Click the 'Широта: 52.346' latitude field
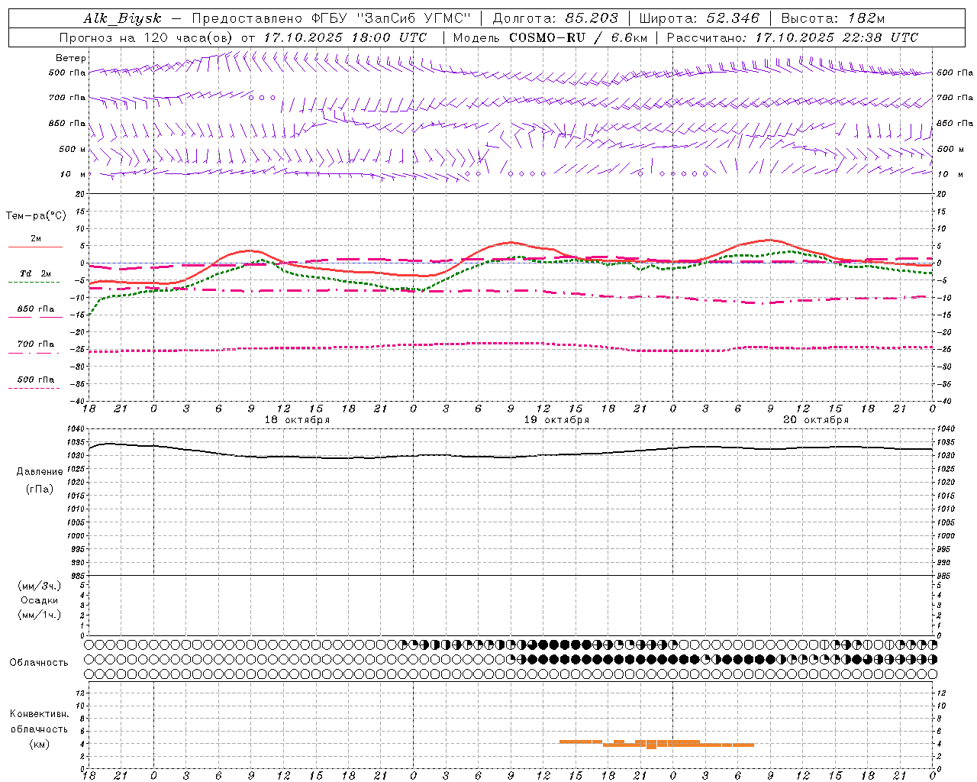Viewport: 977px width, 782px height. [699, 19]
